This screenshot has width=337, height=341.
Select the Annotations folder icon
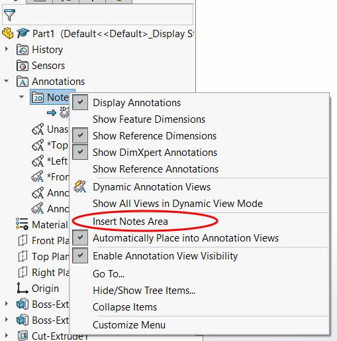coord(23,82)
